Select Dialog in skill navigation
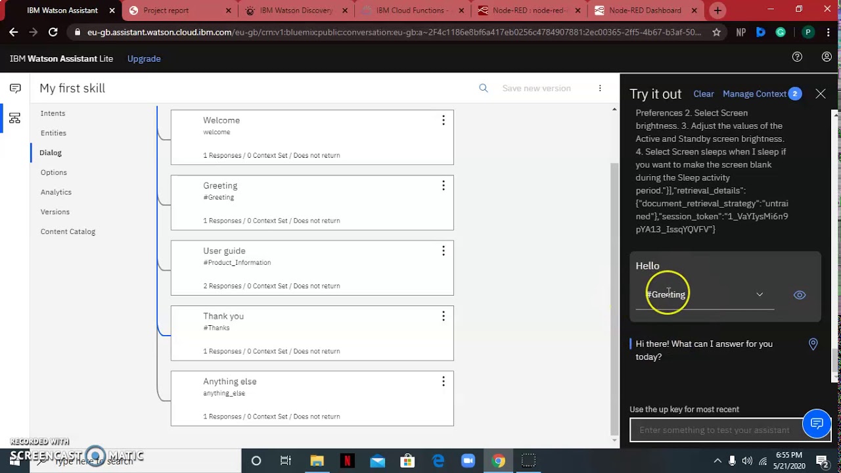 (51, 153)
